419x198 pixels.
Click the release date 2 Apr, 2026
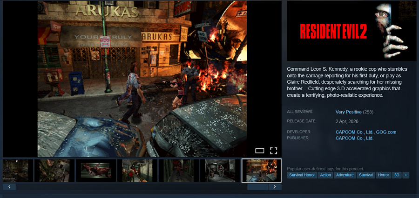coord(347,121)
